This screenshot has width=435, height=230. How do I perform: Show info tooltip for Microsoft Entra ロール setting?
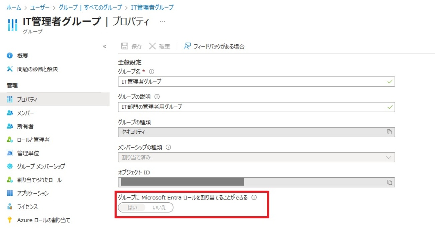(x=254, y=197)
